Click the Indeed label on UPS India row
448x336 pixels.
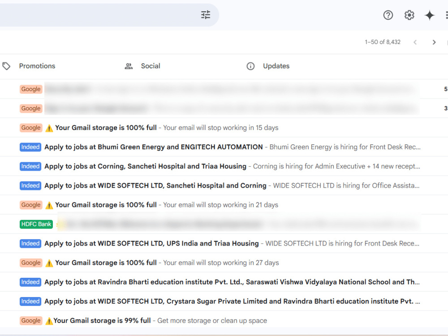click(x=30, y=243)
